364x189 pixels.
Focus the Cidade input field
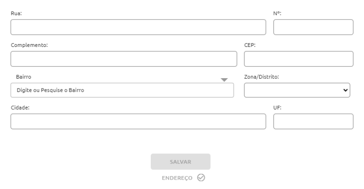[x=138, y=122]
